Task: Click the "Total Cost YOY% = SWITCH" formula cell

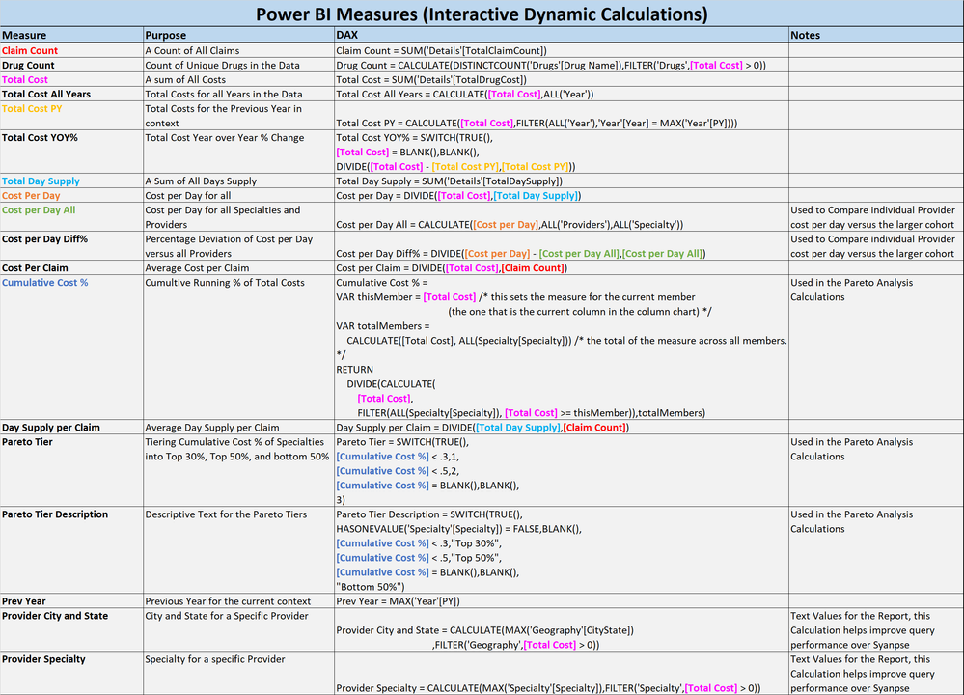Action: pyautogui.click(x=562, y=152)
